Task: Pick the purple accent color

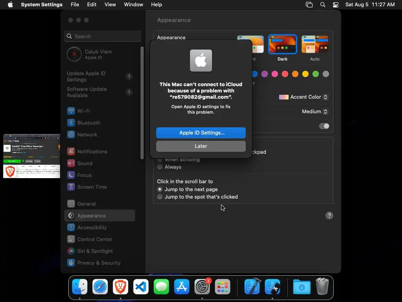Action: [265, 74]
